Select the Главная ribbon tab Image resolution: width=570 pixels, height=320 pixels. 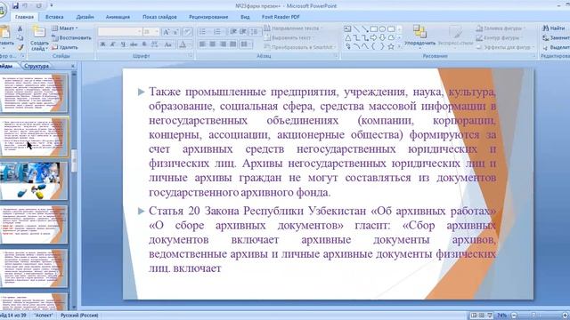tap(24, 17)
